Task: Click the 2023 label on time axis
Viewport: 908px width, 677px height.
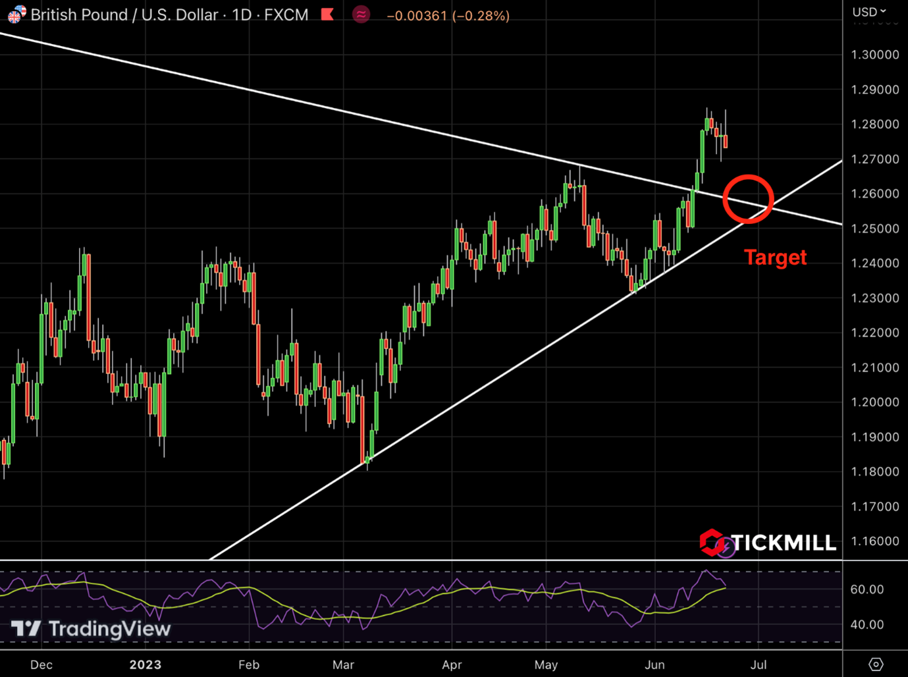Action: [x=146, y=664]
